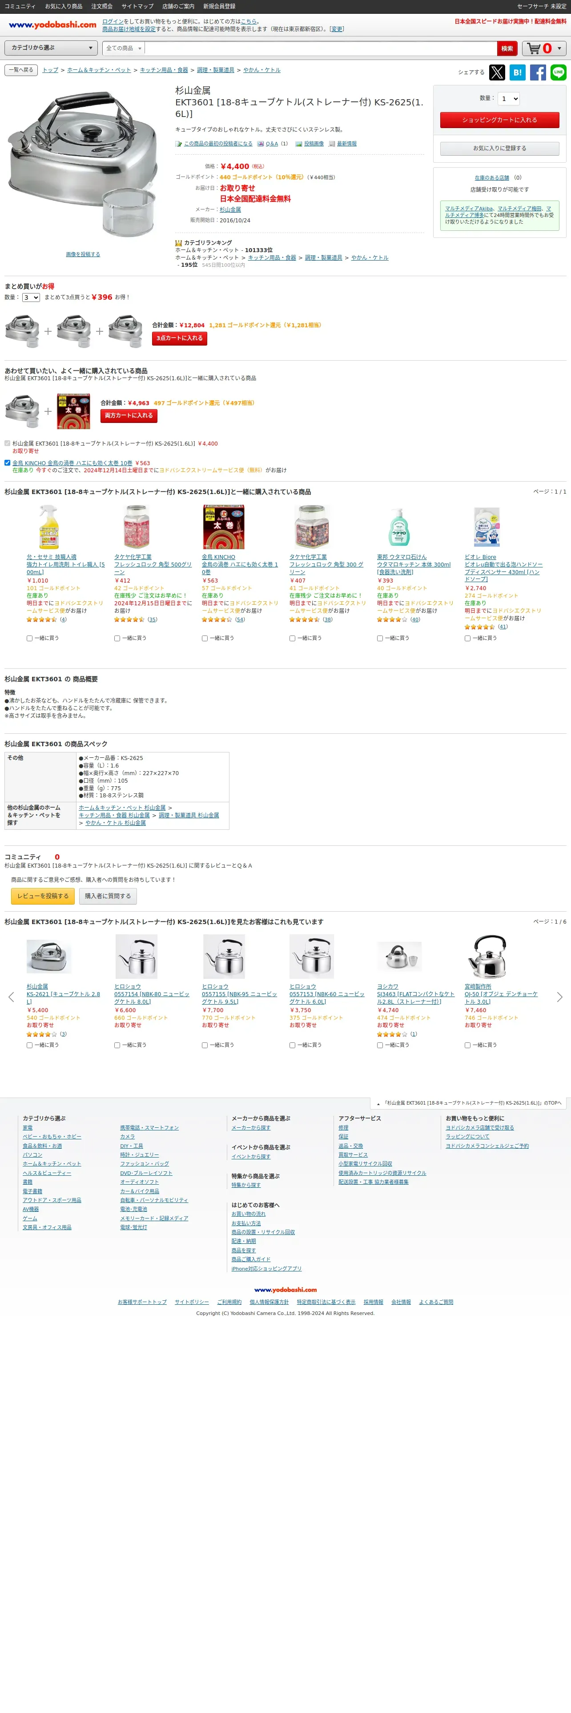Click the red 'ショッピングカートに入れる' button
The image size is (571, 1713).
499,120
